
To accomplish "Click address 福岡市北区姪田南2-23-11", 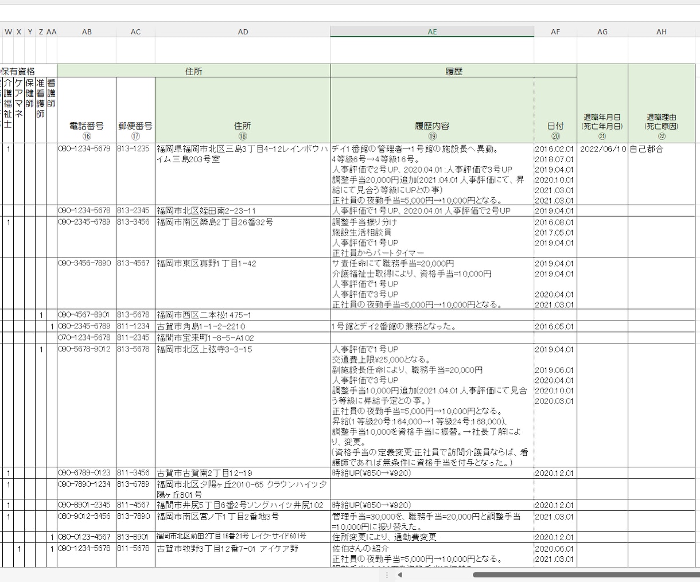I will point(243,211).
